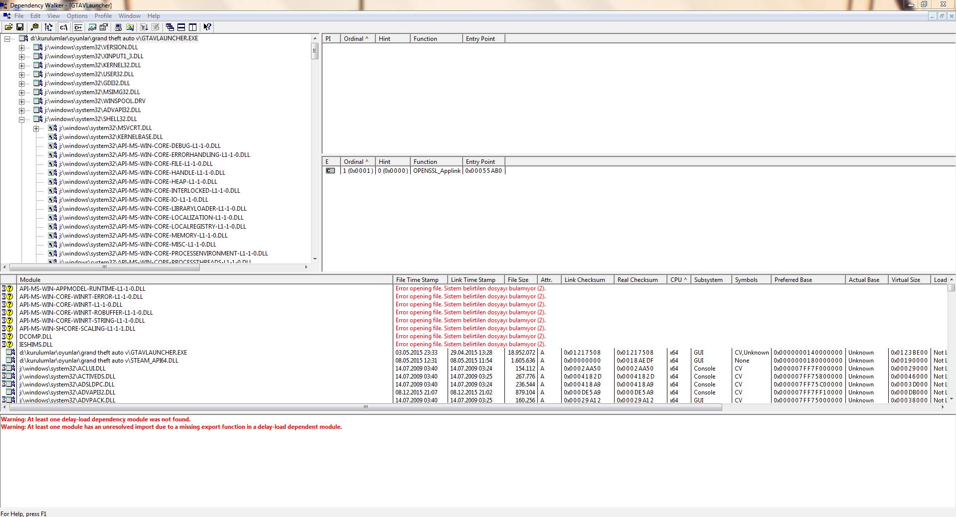Click the Dependency Walker icon left of File

pos(7,16)
